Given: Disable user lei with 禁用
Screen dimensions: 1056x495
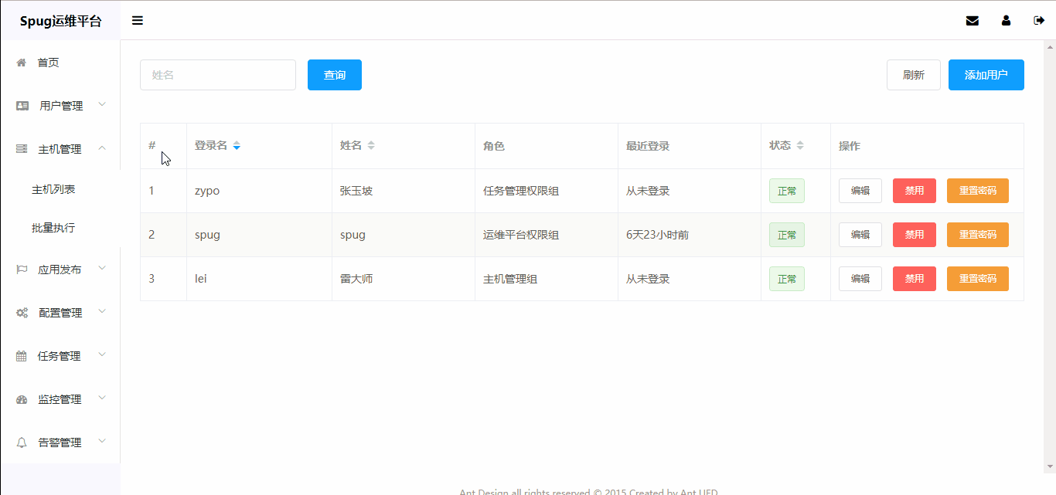Looking at the screenshot, I should click(915, 279).
